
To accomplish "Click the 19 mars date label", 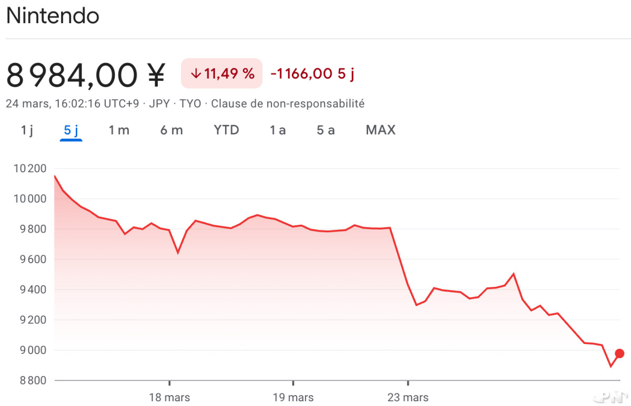I will tap(293, 397).
